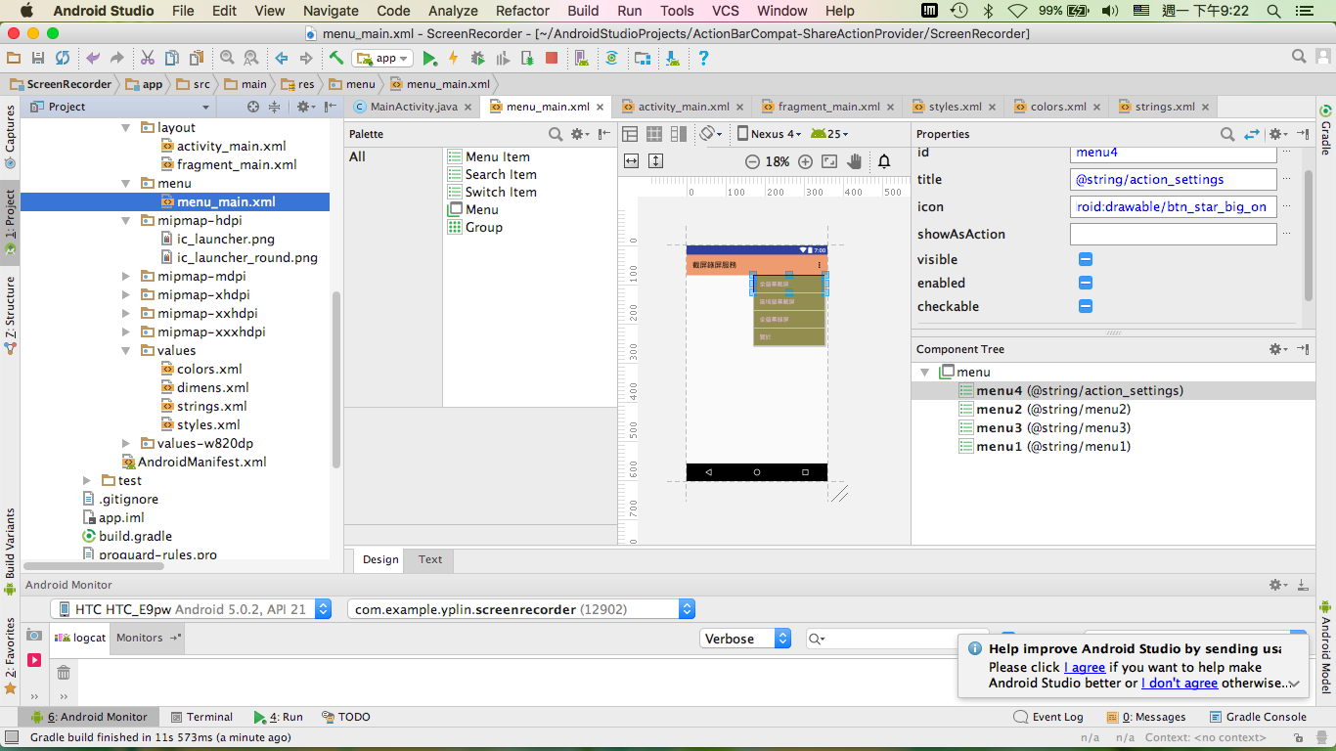Toggle the Design surface view mode

[x=630, y=134]
